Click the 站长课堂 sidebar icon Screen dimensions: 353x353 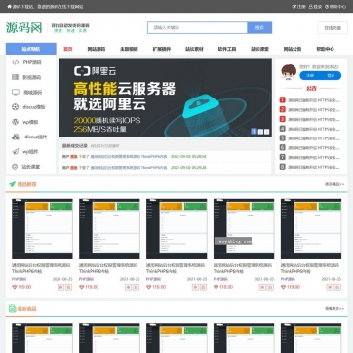(x=15, y=167)
